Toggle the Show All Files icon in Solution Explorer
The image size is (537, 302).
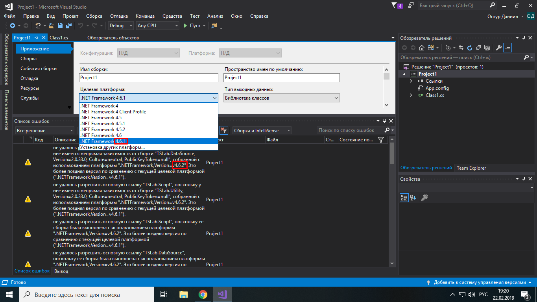(487, 48)
